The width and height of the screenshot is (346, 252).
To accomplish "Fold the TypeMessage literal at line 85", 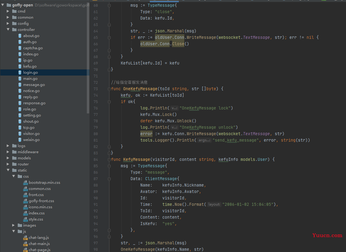I will point(109,166).
